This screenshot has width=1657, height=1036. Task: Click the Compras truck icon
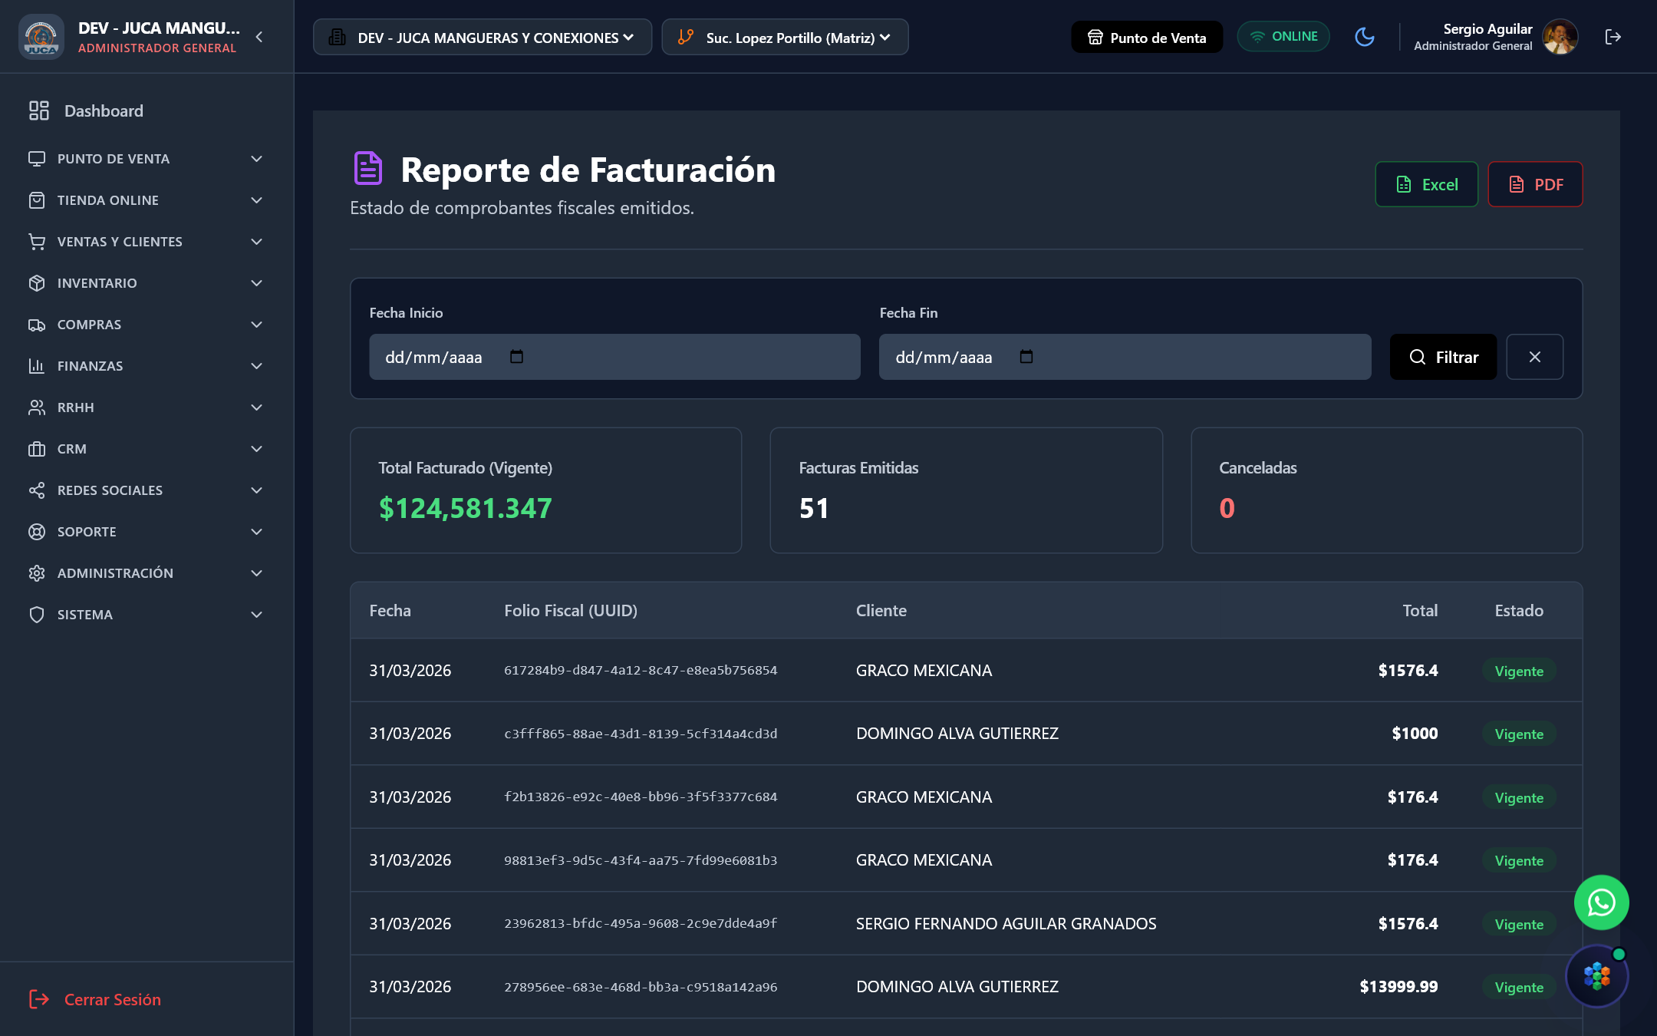(37, 325)
